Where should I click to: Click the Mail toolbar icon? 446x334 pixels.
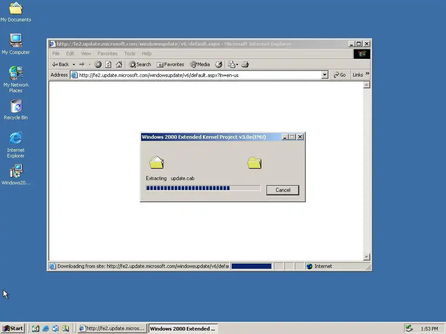[232, 64]
